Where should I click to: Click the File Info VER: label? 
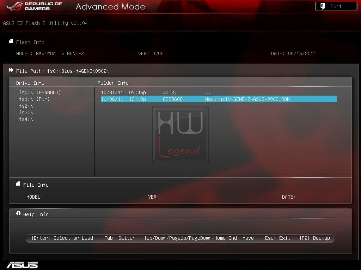154,197
